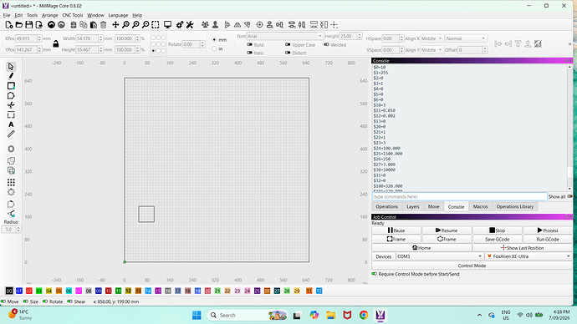Open the Arrange menu
577x324 pixels.
tap(49, 15)
